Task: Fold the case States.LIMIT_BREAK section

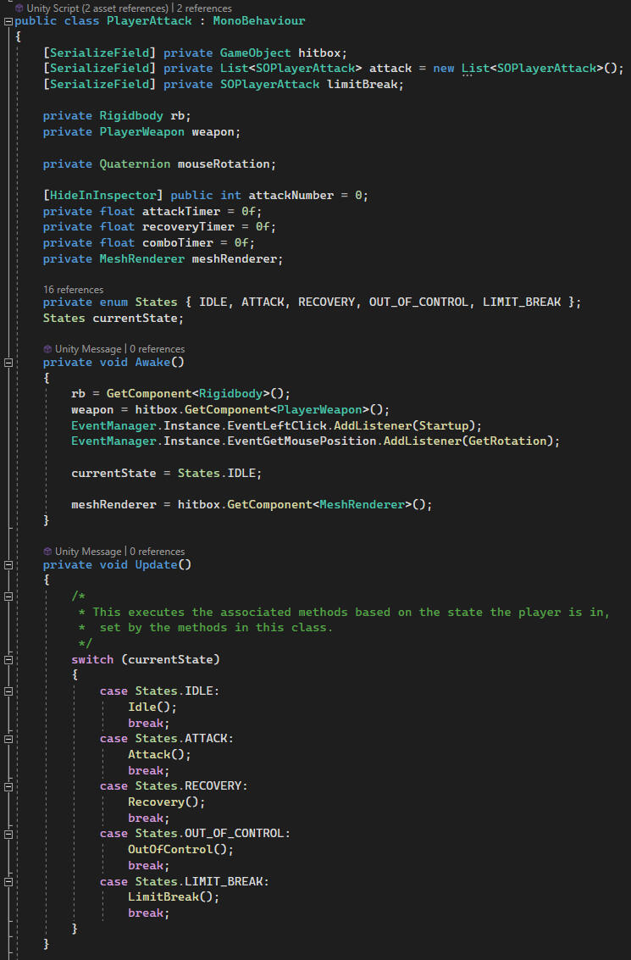Action: click(x=8, y=881)
